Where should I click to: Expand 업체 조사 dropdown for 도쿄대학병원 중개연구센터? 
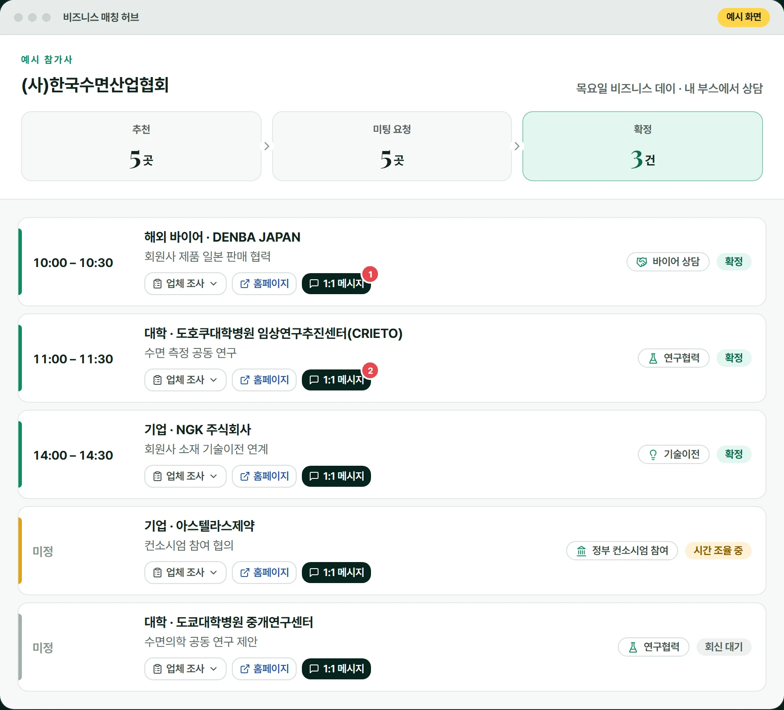coord(185,669)
